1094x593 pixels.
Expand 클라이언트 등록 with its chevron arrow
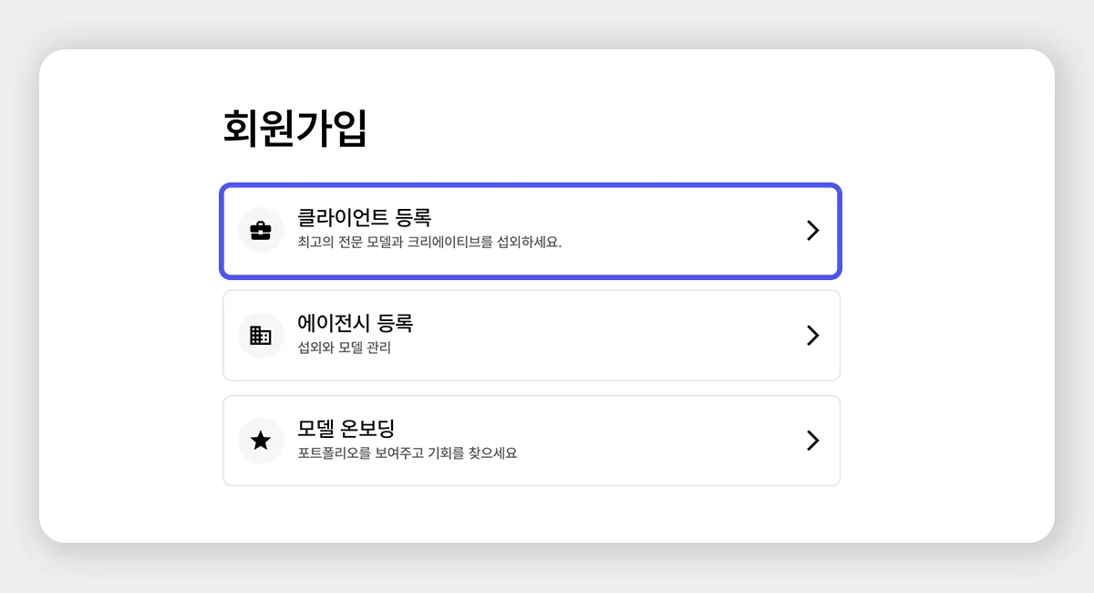pos(812,230)
